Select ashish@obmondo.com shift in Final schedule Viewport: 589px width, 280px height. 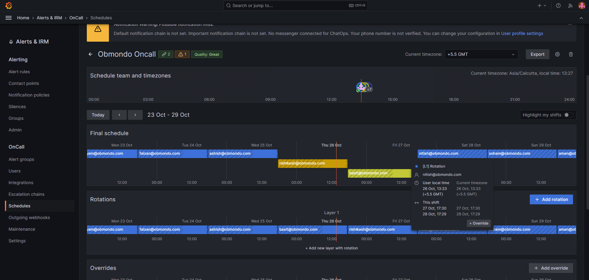(x=243, y=153)
